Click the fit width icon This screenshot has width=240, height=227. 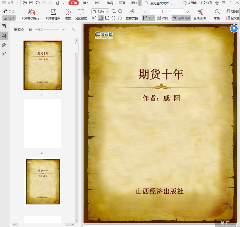[x=107, y=18]
